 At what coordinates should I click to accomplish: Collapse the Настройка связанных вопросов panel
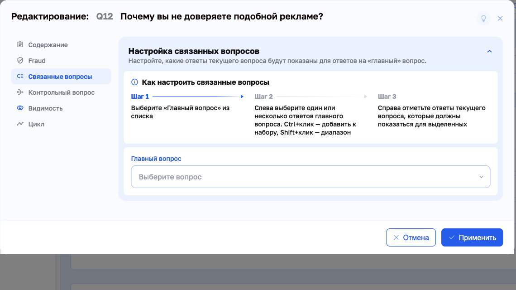[x=489, y=51]
